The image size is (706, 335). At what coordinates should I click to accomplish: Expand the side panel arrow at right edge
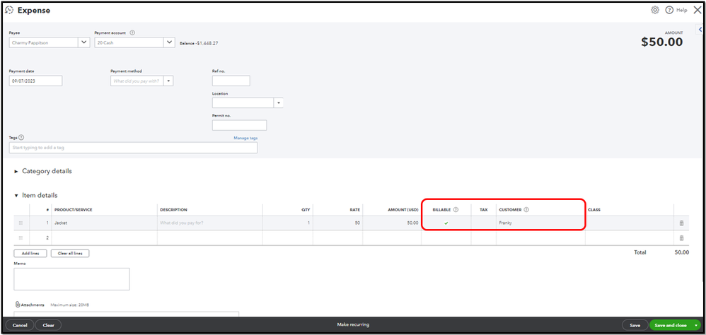[700, 29]
